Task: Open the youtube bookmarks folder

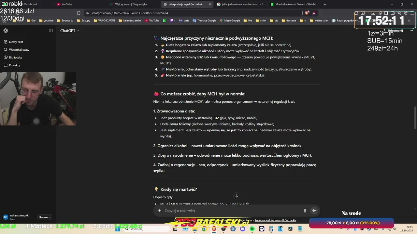Action: (46, 20)
